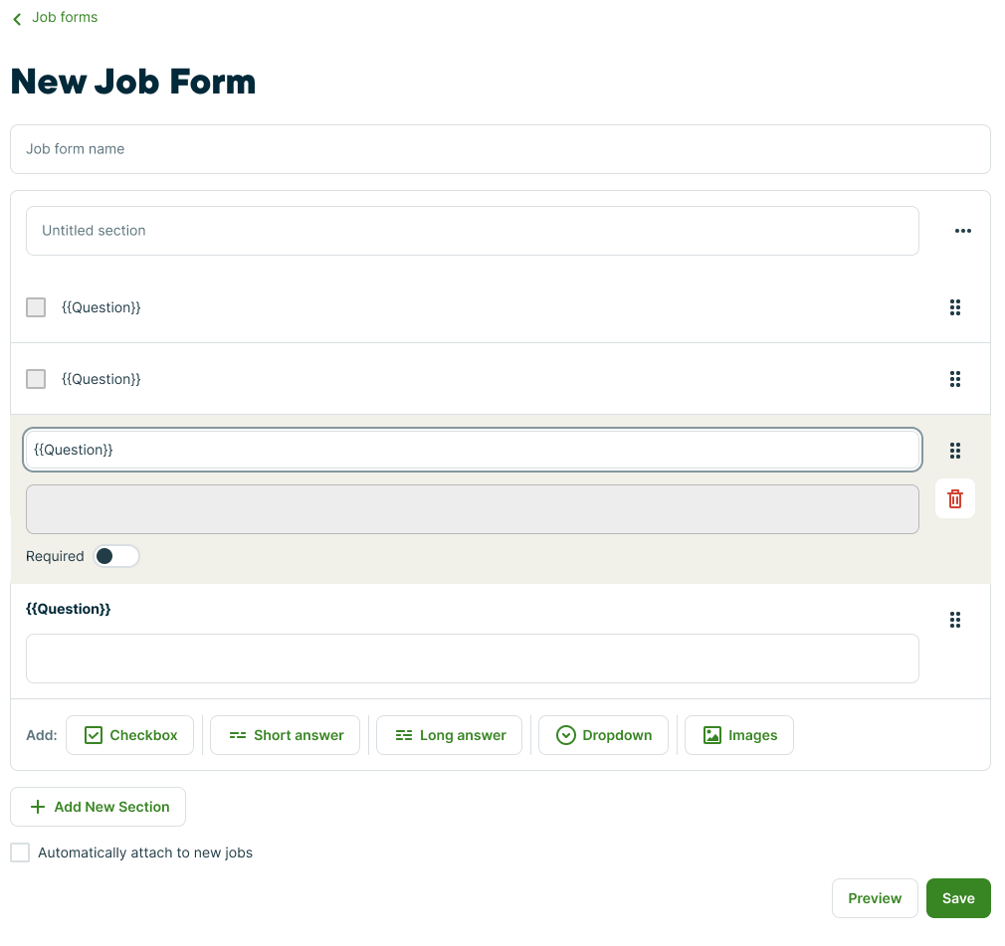The image size is (1005, 946).
Task: Click the drag handle of the bold {{Question}} row
Action: (955, 620)
